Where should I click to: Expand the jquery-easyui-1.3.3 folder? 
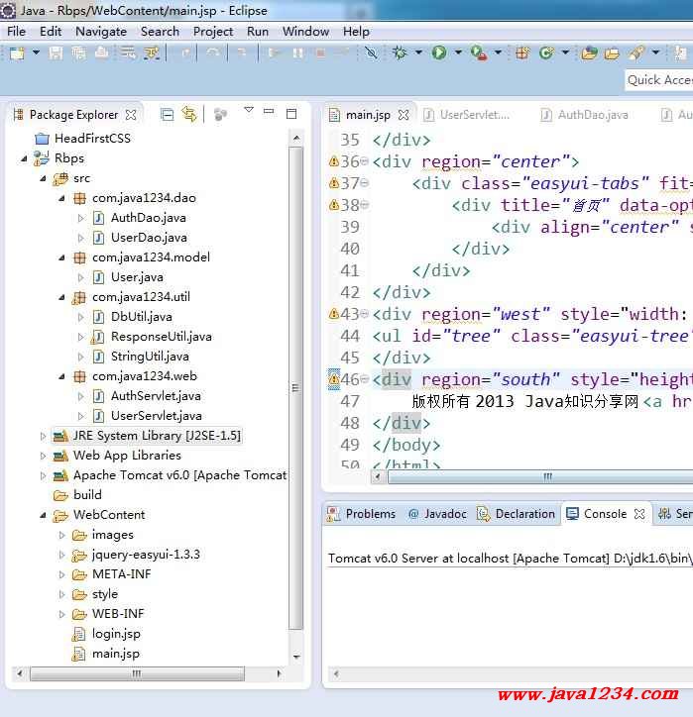61,555
